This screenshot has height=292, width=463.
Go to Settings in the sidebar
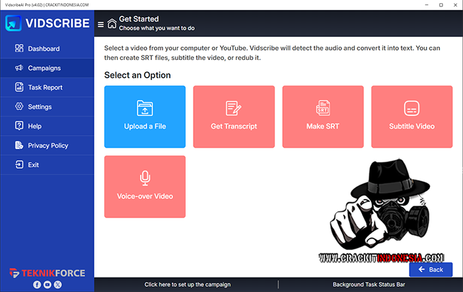click(x=48, y=107)
